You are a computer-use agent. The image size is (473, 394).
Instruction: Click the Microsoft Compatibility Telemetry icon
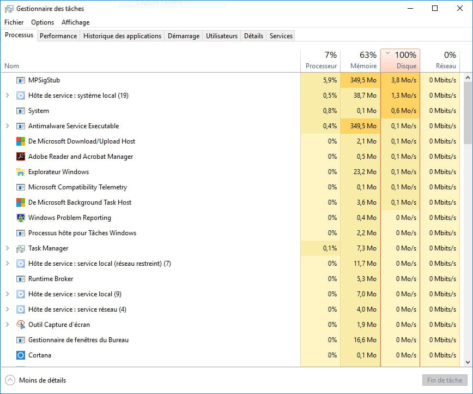21,187
